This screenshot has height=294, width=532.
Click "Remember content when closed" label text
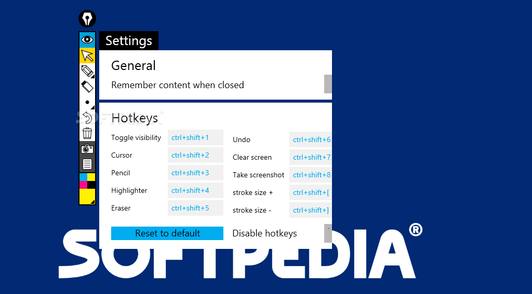click(178, 85)
